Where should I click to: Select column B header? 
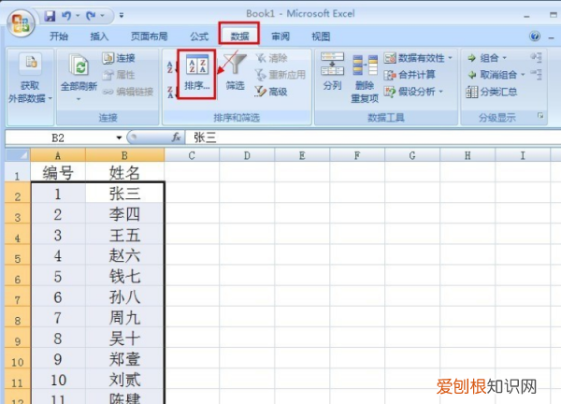click(x=124, y=155)
